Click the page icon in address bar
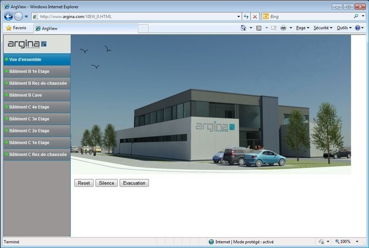The image size is (369, 248). (x=35, y=16)
